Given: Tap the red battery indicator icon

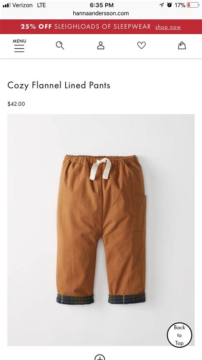Looking at the screenshot, I should click(193, 5).
